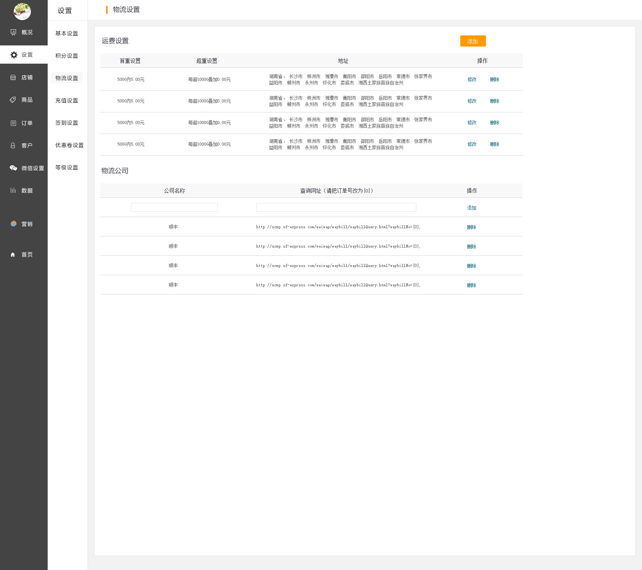This screenshot has height=570, width=642.
Task: Click 添加 link in logistics company row
Action: tap(471, 208)
